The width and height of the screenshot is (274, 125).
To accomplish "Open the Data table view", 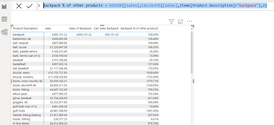I will pyautogui.click(x=4, y=19).
